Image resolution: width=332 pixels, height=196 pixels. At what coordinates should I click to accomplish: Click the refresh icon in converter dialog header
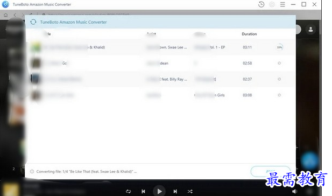[x=33, y=22]
